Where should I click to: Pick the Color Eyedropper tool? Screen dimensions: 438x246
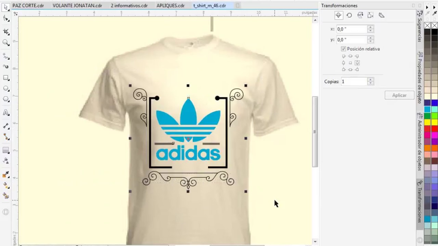6,175
